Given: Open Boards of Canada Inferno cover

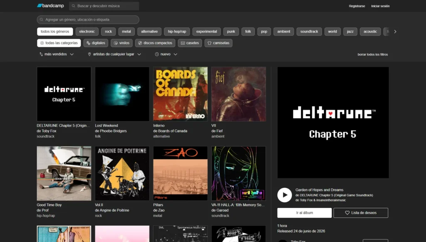Looking at the screenshot, I should tap(181, 94).
